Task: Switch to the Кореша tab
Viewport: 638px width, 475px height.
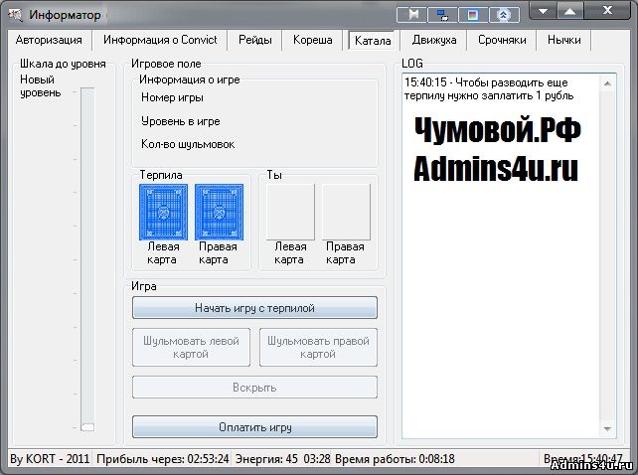Action: (313, 41)
